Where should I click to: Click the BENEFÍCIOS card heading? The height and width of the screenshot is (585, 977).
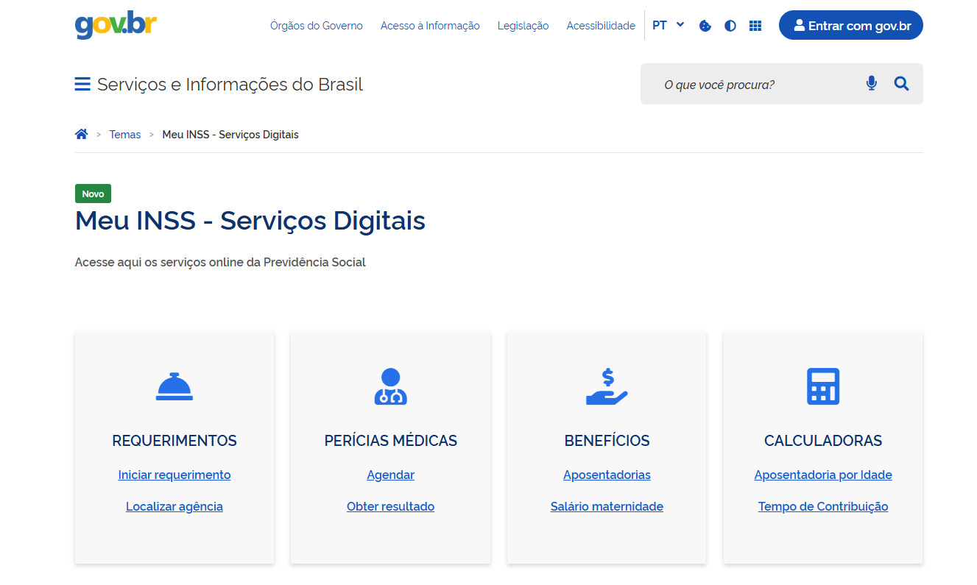click(607, 441)
